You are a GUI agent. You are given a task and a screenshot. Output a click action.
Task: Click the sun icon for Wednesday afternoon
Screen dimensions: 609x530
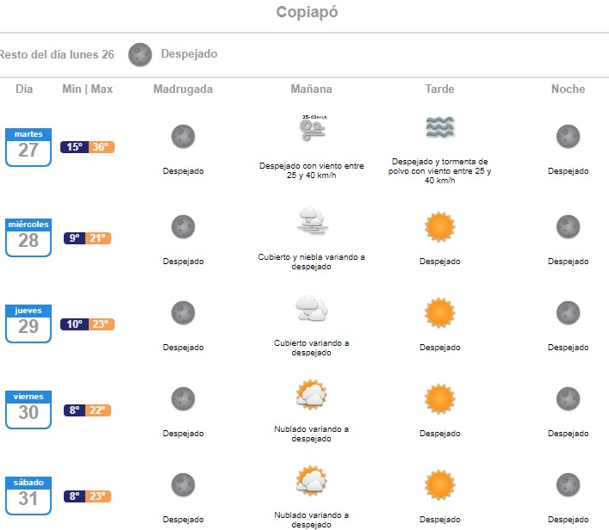tap(439, 226)
